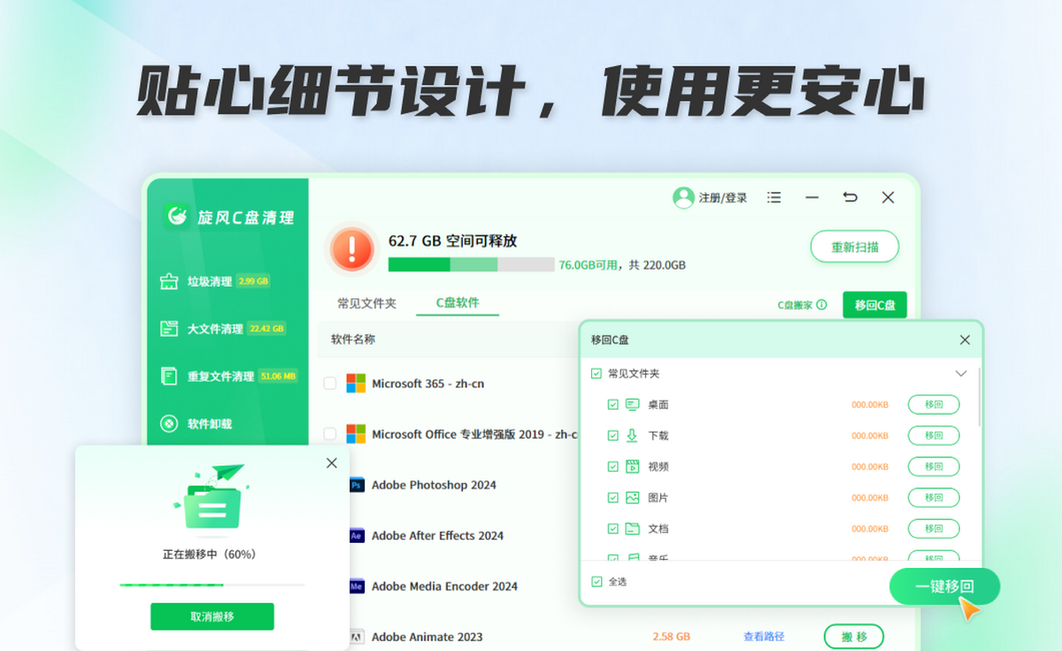Click the 2.58 GB size value

(x=671, y=637)
